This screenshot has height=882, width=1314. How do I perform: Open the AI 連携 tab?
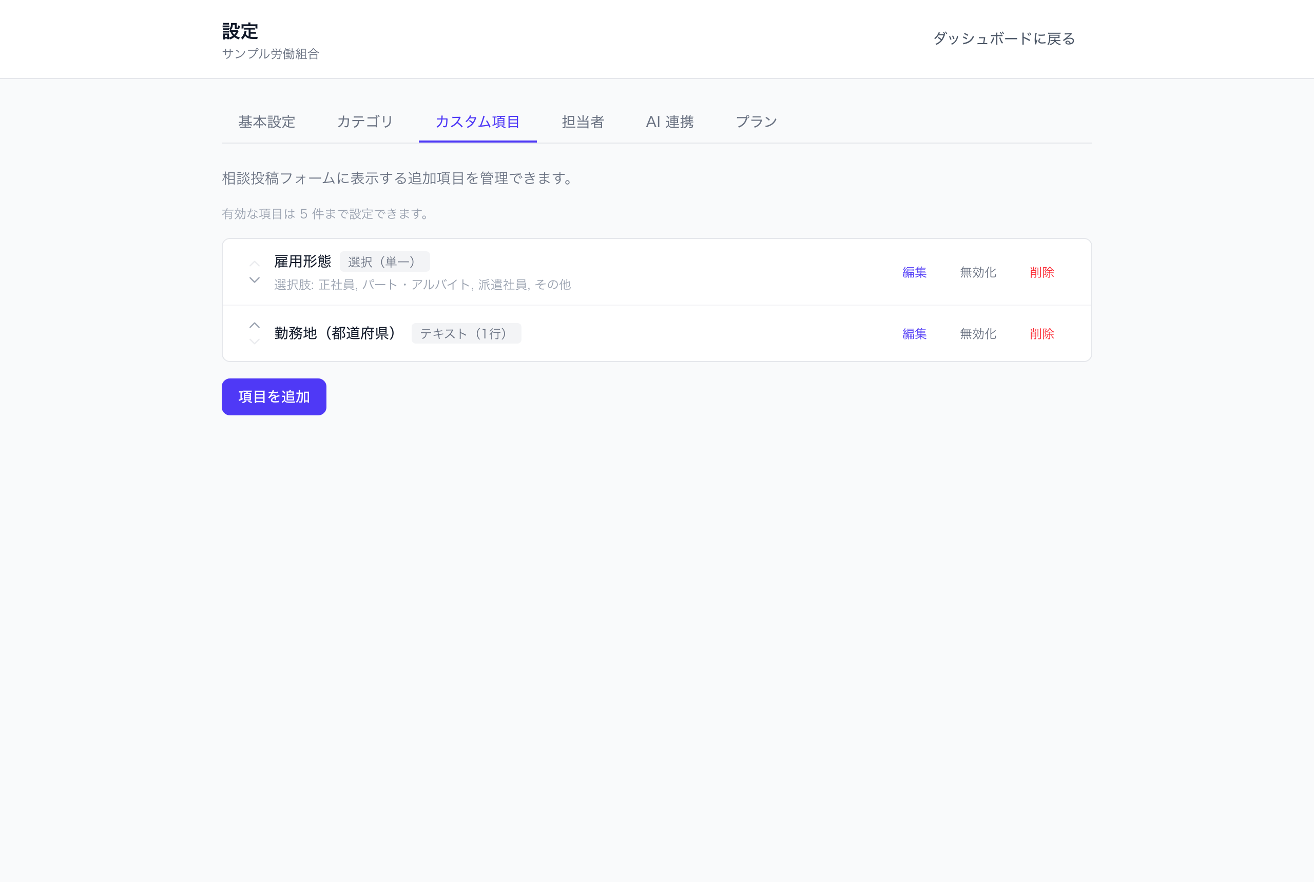coord(670,122)
